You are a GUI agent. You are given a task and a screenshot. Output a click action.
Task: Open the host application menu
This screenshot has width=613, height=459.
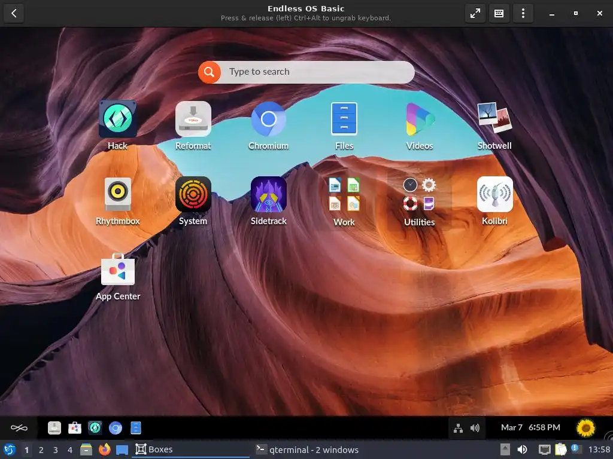[x=10, y=449]
